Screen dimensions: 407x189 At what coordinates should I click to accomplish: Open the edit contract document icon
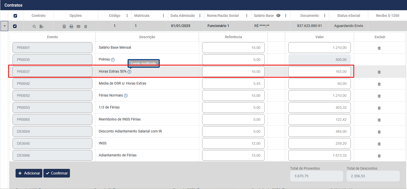pos(42,26)
